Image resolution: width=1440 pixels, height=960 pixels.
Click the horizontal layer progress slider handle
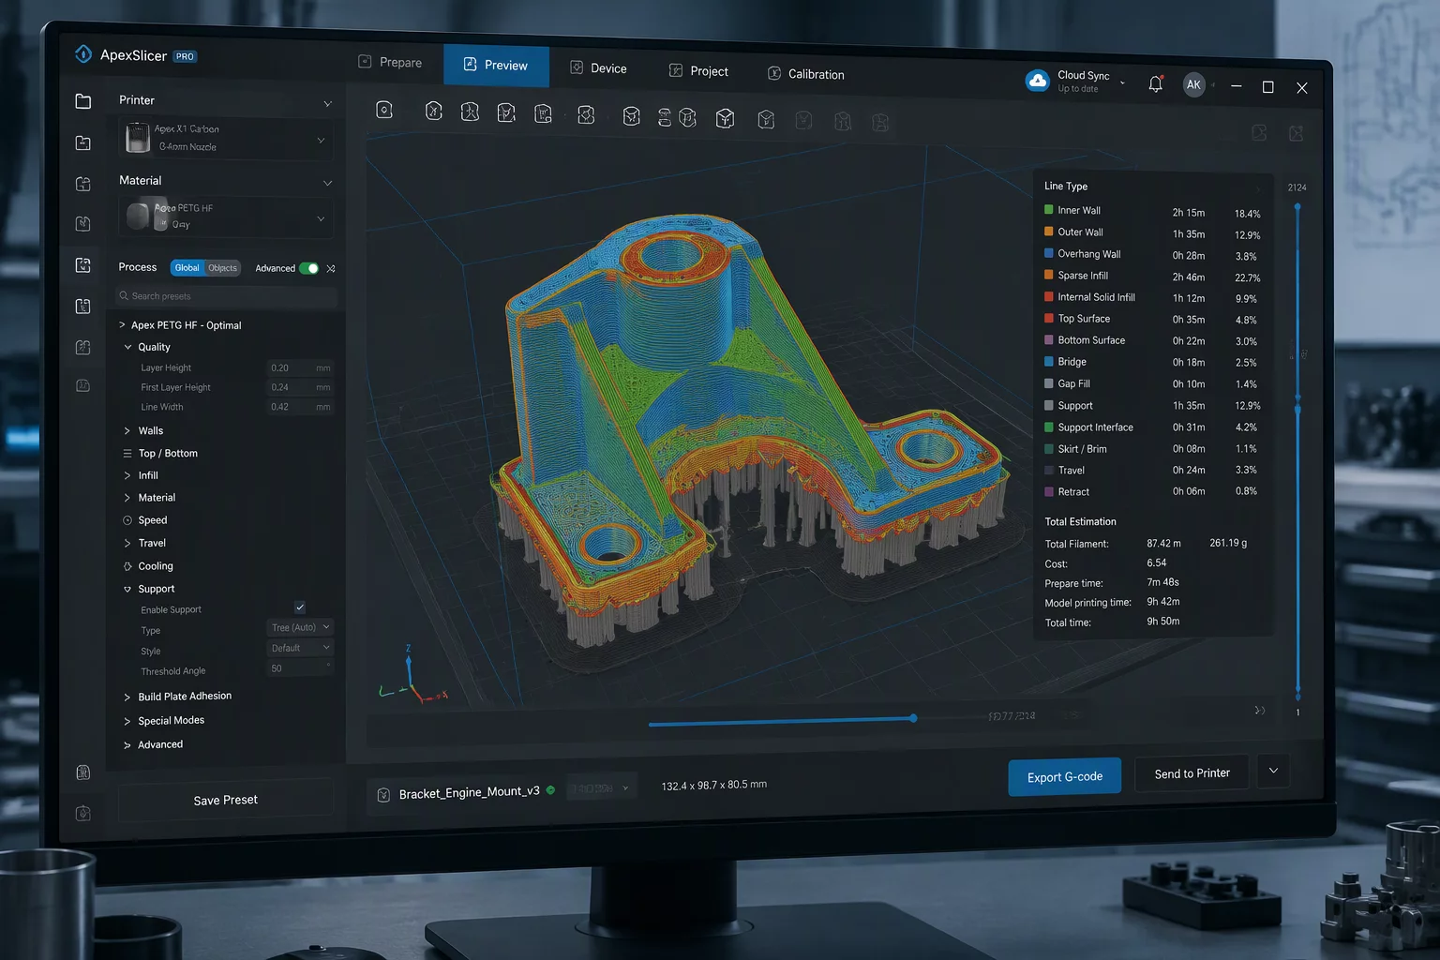913,718
